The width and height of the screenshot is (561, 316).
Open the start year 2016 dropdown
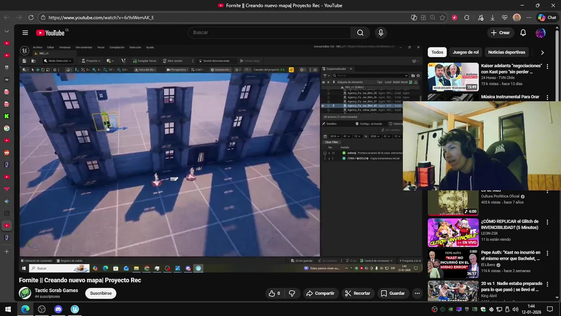[334, 136]
